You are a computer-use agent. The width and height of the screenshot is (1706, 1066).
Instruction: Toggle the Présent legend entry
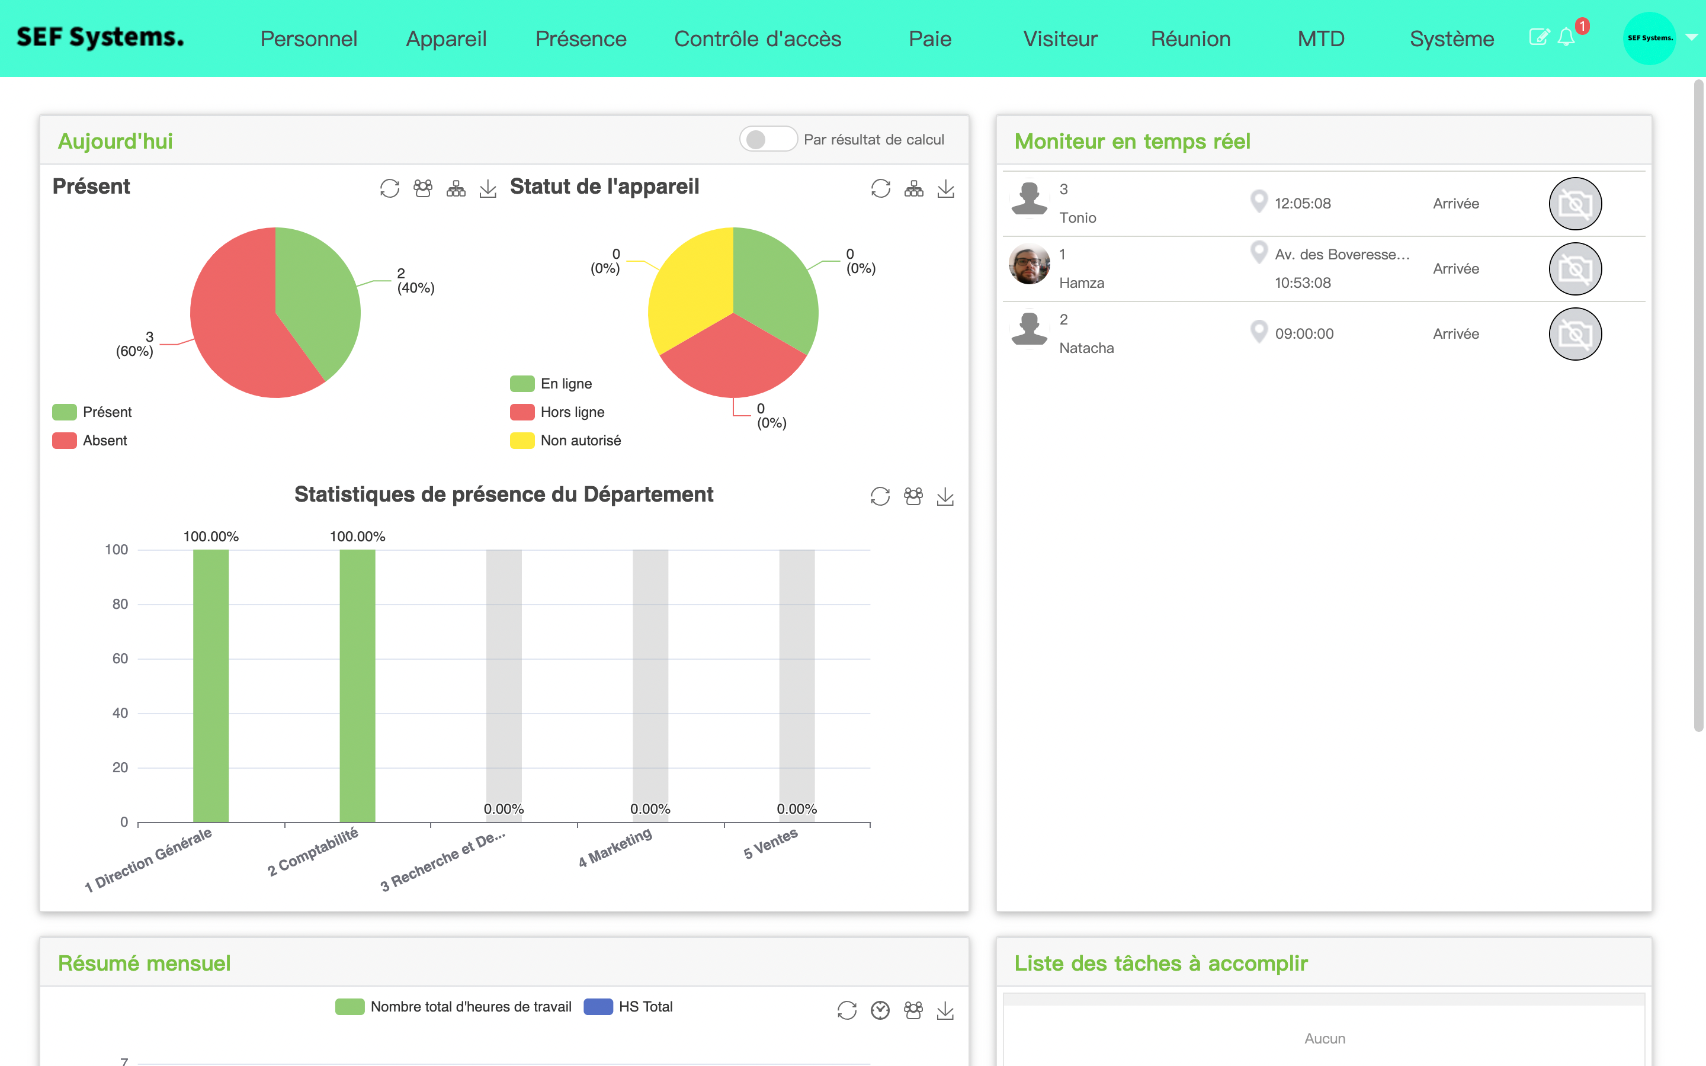92,412
